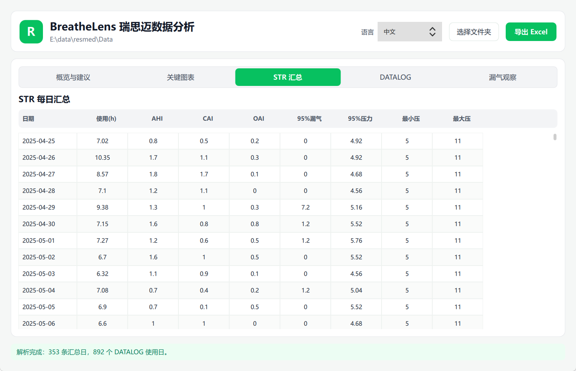576x371 pixels.
Task: Switch to the 概览与建议 tab
Action: tap(73, 77)
